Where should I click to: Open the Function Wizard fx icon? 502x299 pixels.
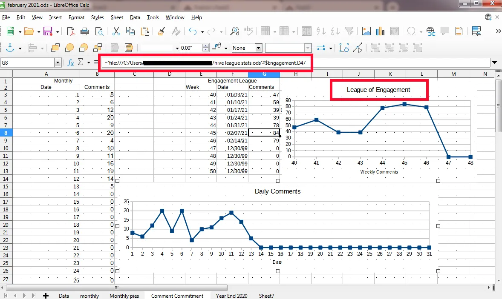pyautogui.click(x=71, y=63)
